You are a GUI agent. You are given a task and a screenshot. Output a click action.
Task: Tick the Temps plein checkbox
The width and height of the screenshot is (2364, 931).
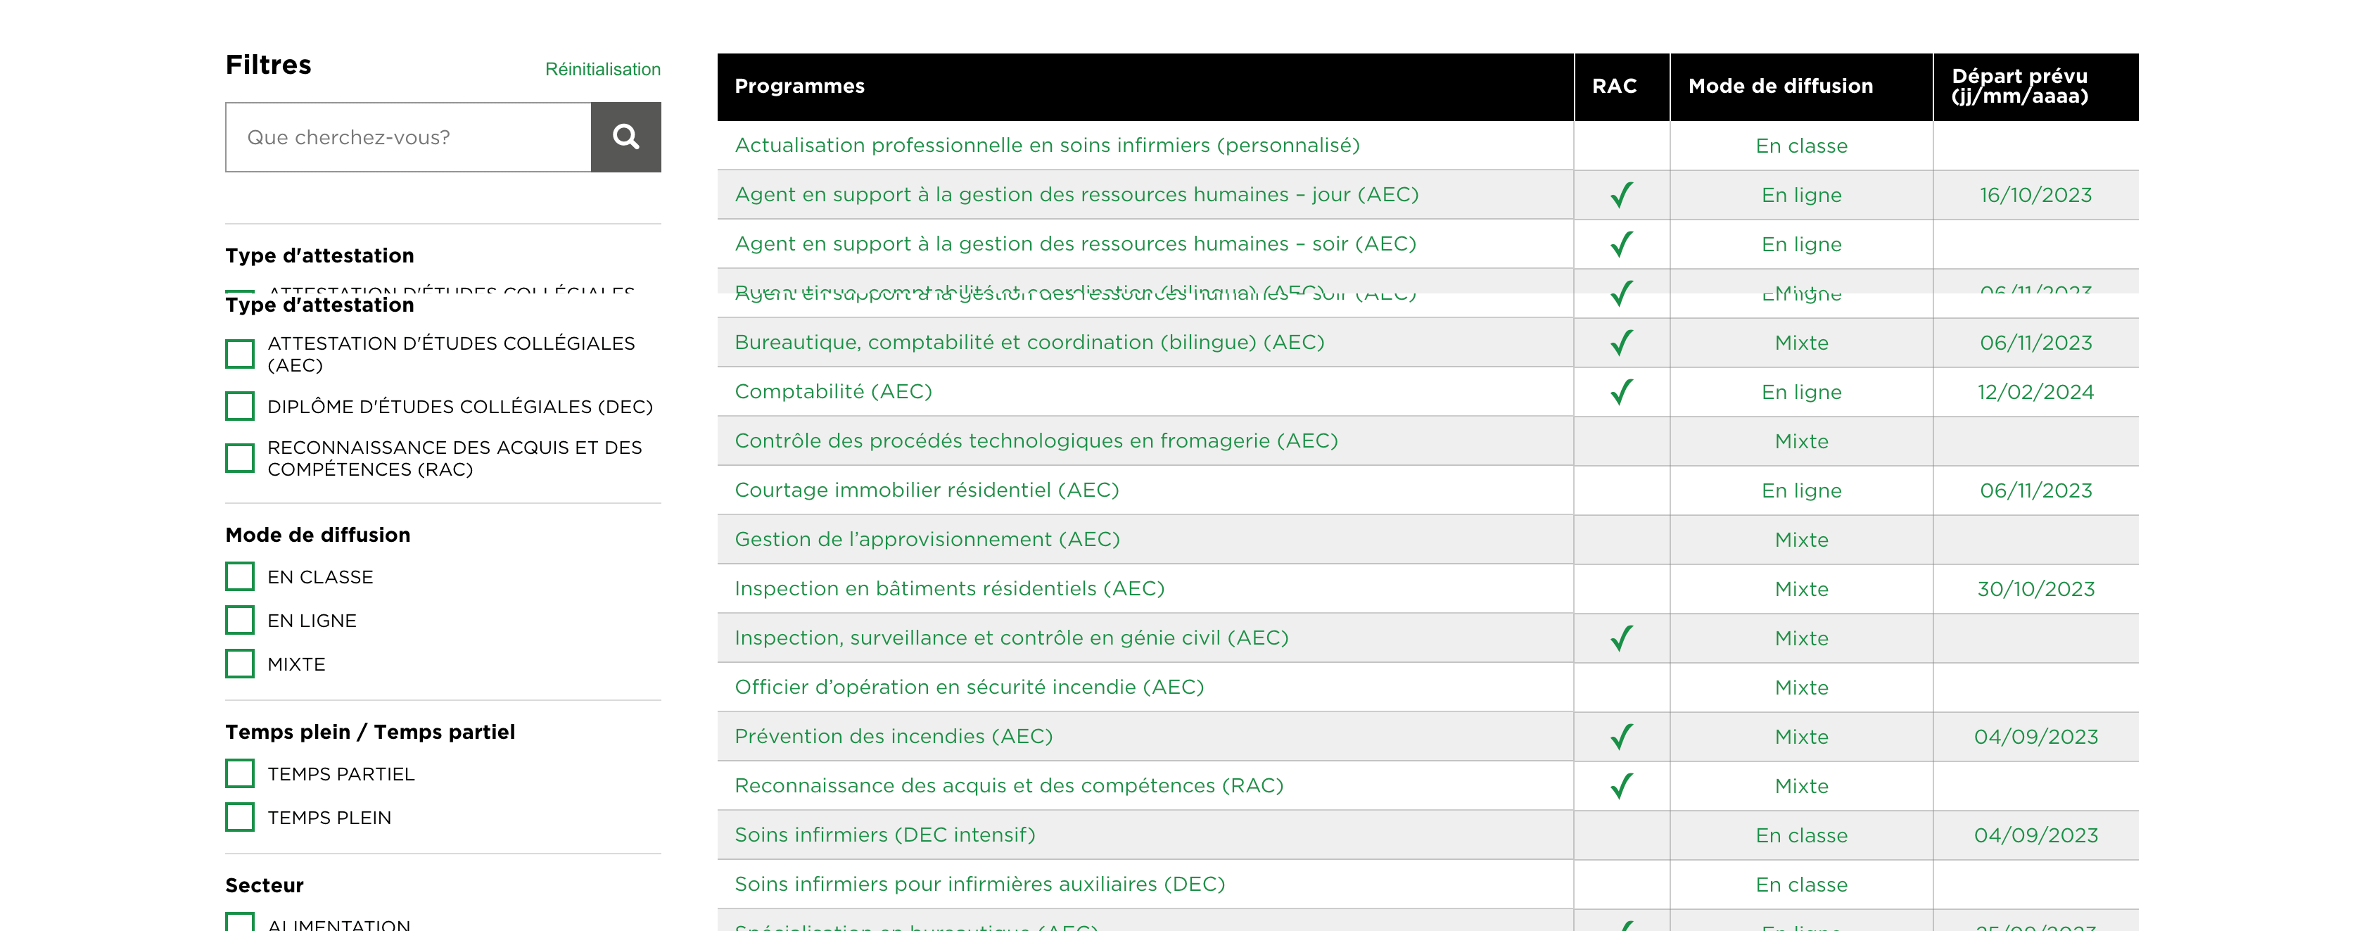tap(239, 816)
